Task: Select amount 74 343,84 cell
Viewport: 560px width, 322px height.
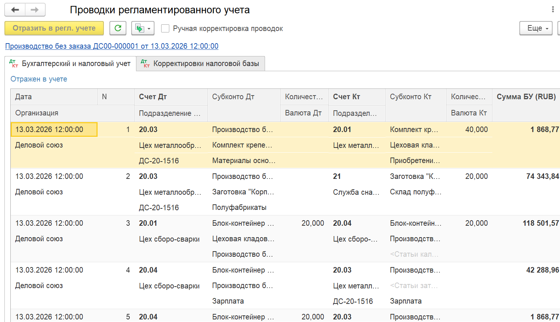Action: (x=542, y=176)
